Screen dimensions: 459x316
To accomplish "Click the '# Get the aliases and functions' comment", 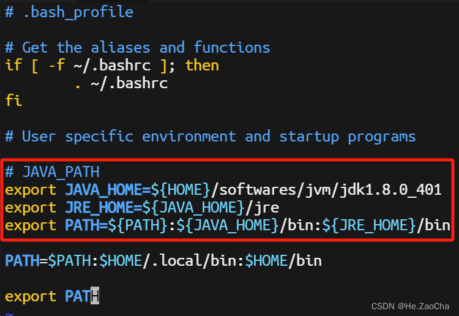I will point(138,47).
